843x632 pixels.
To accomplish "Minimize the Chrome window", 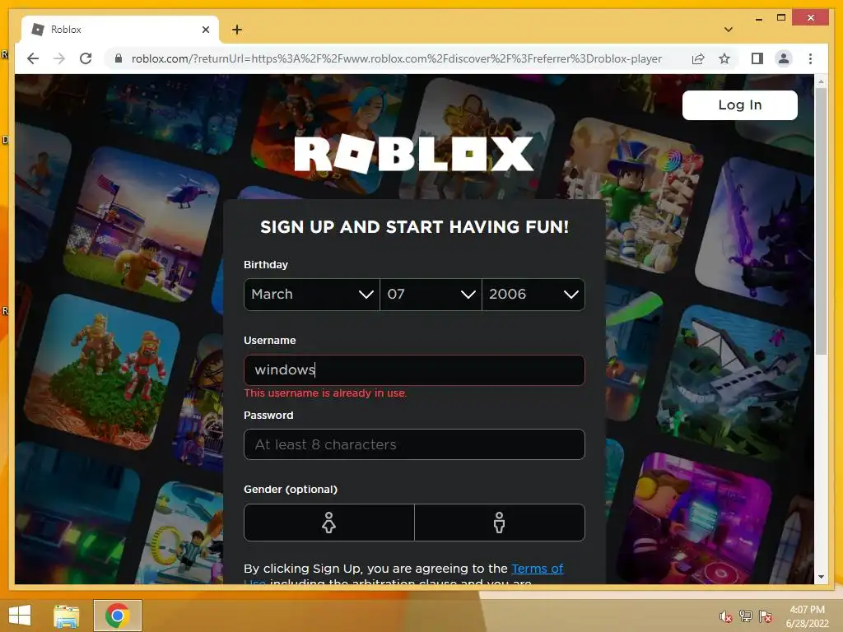I will click(x=758, y=19).
